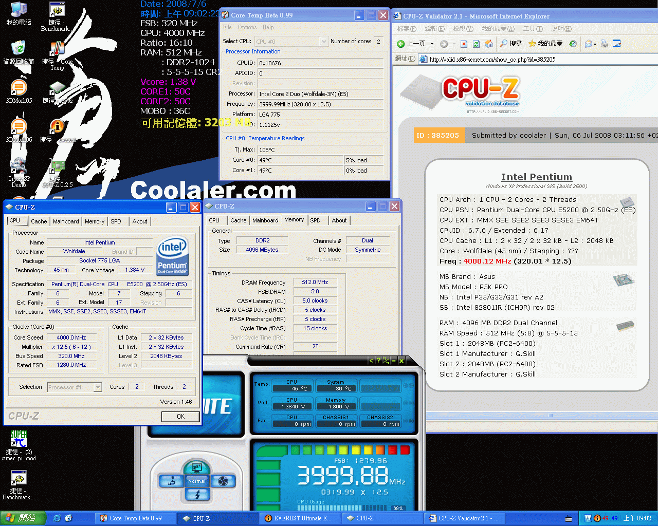Viewport: 658px width, 526px height.
Task: Open the Favorites star toolbar button
Action: [545, 44]
